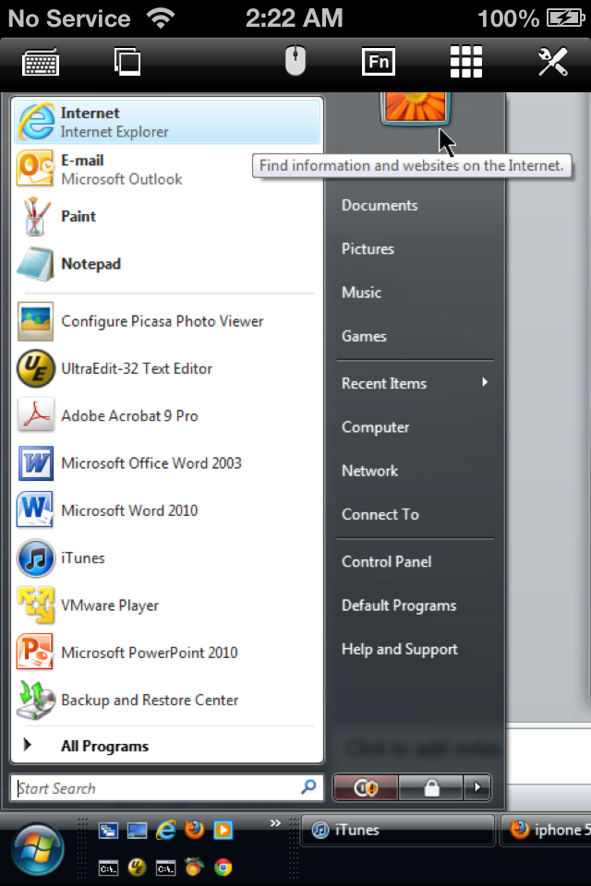Open Default Programs
This screenshot has width=591, height=886.
399,605
